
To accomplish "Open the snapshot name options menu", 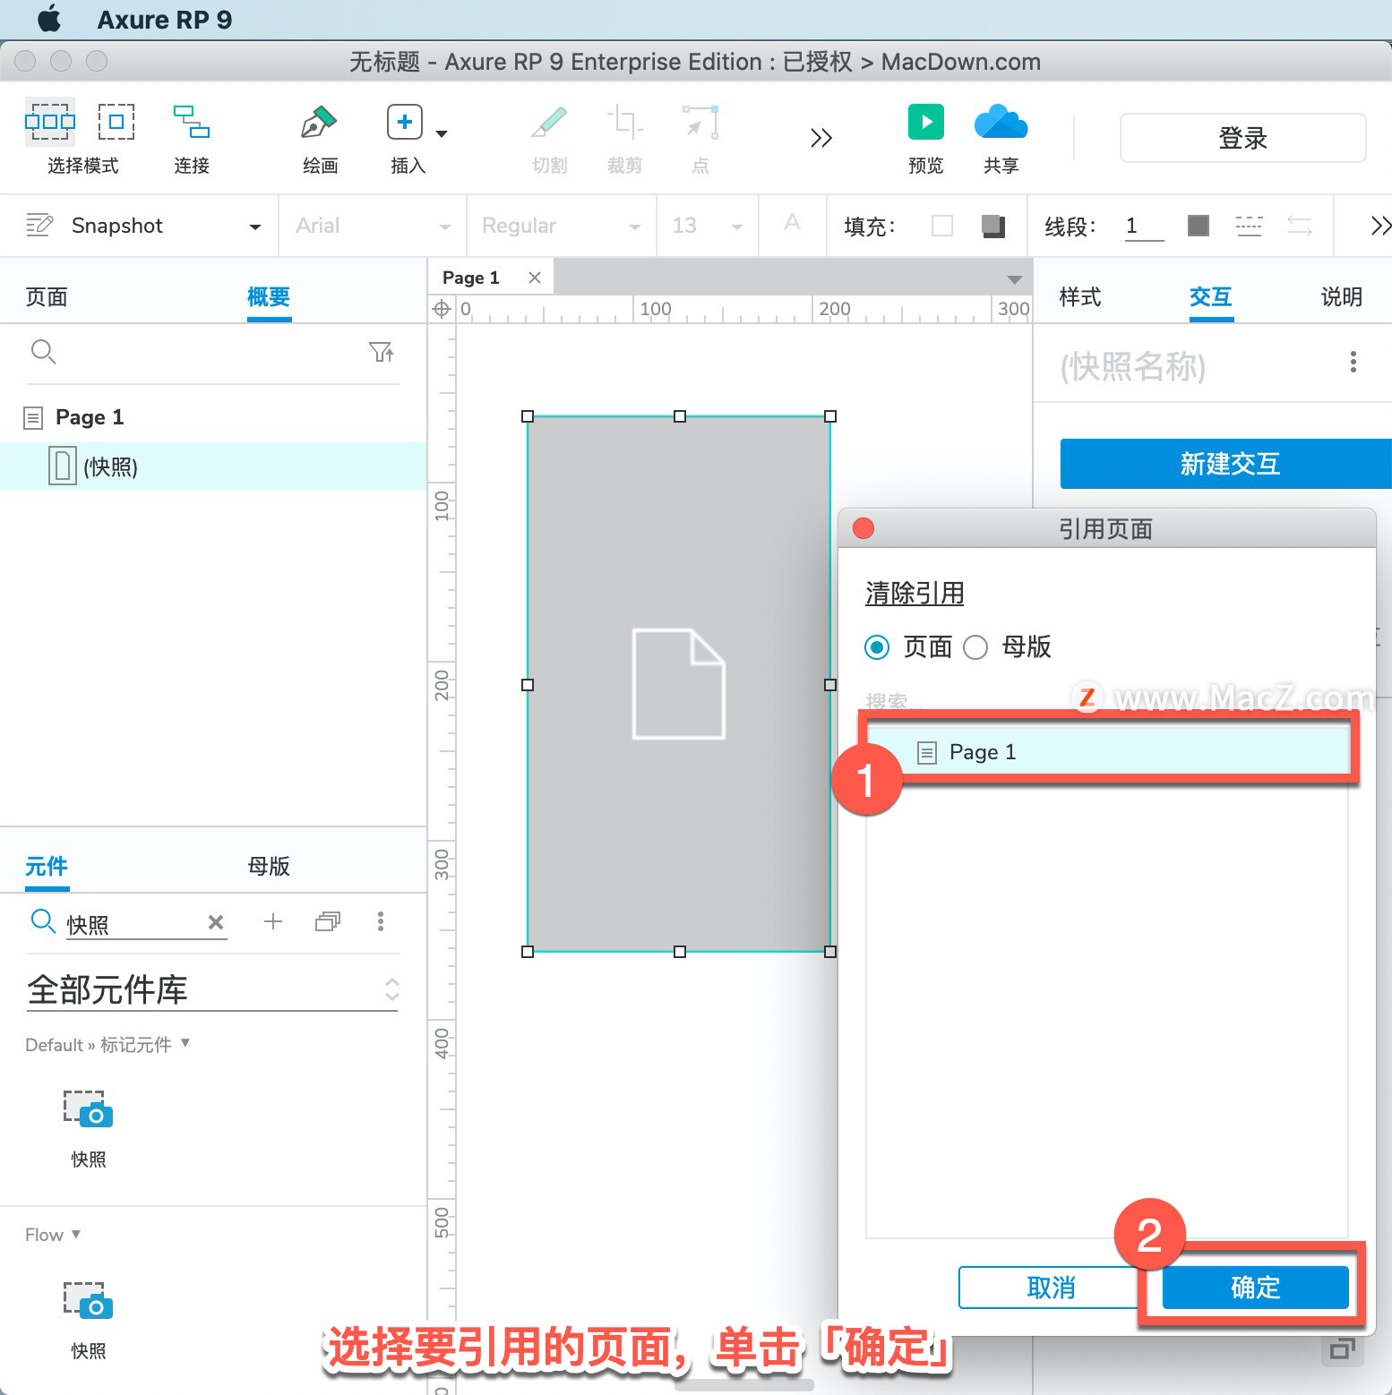I will click(1353, 362).
